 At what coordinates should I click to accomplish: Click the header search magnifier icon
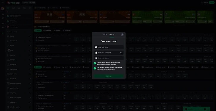tap(202, 2)
